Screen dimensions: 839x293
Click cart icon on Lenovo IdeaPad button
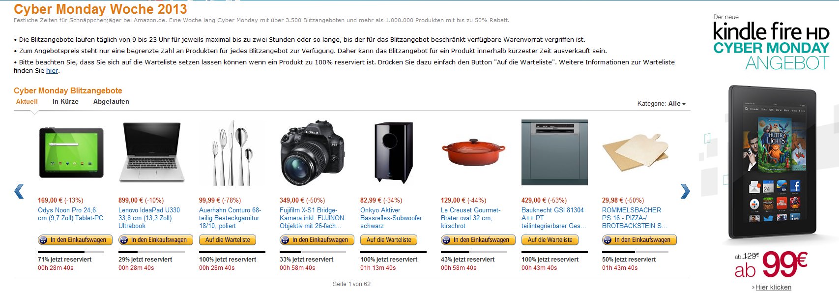124,240
